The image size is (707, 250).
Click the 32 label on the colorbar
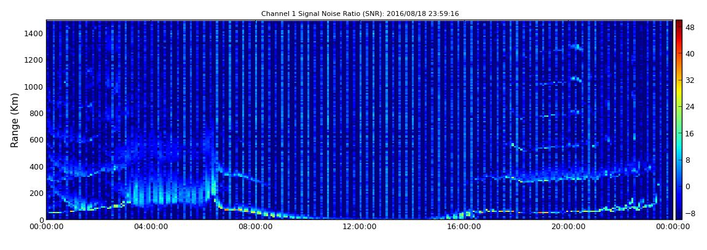tap(690, 80)
